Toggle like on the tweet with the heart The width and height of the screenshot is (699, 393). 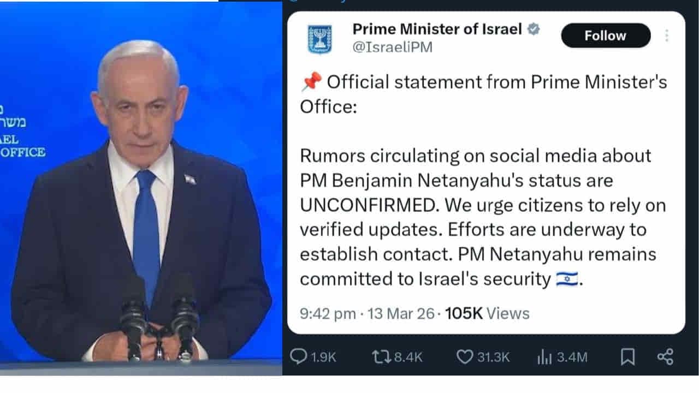[465, 357]
